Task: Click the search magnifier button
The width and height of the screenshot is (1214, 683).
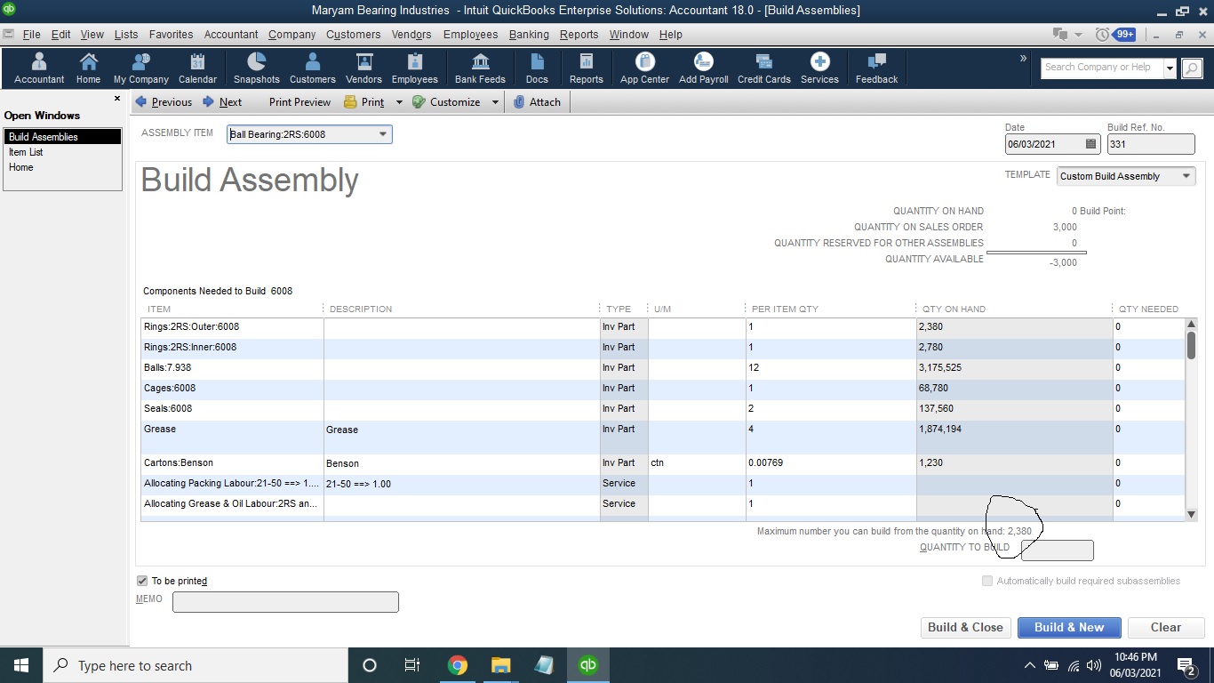Action: click(1192, 68)
